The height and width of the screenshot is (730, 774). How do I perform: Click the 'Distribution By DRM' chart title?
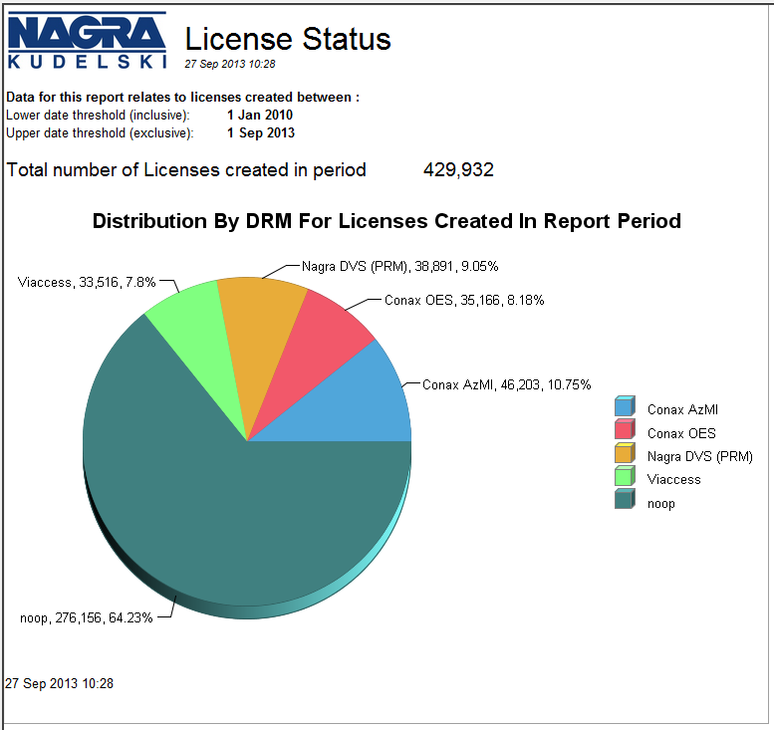[387, 221]
